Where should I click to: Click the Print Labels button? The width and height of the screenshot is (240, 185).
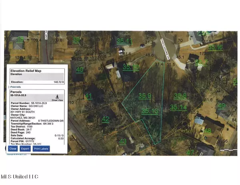[41, 148]
